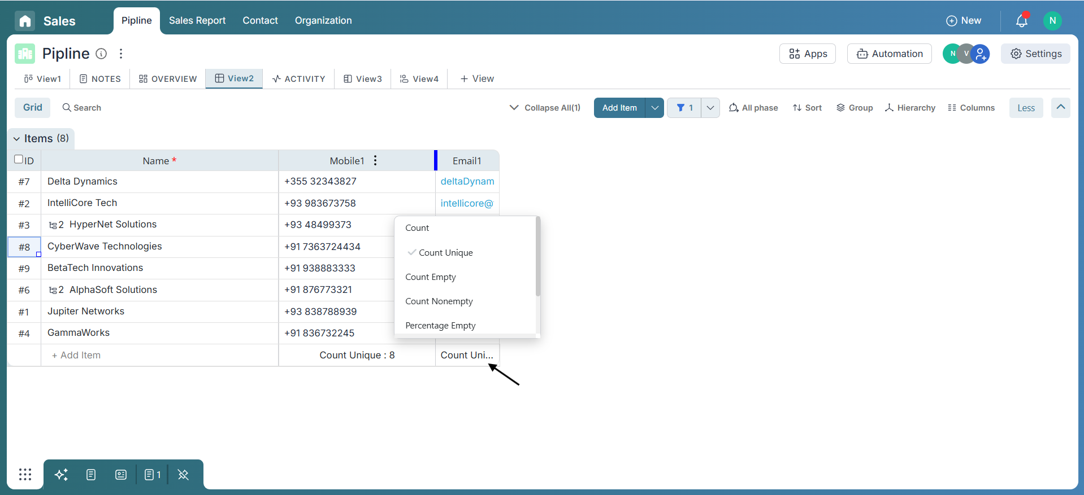
Task: Open the Sales Report tab
Action: tap(197, 21)
